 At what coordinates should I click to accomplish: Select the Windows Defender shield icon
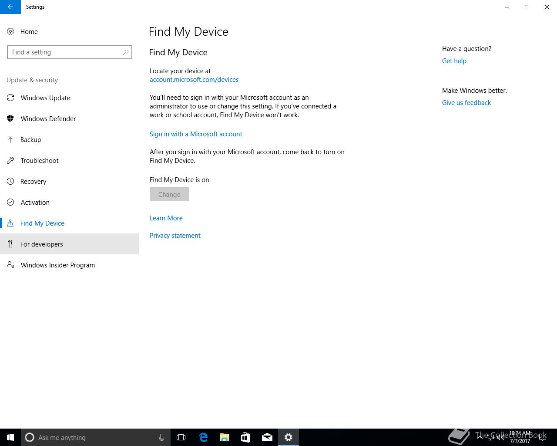click(x=10, y=118)
